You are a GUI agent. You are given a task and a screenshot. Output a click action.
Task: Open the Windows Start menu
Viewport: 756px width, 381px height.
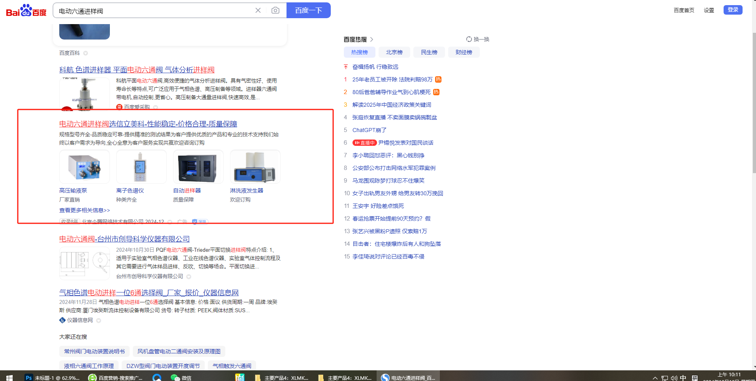pos(9,378)
